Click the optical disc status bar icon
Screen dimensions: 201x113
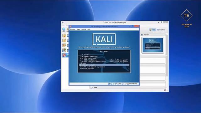[111, 84]
